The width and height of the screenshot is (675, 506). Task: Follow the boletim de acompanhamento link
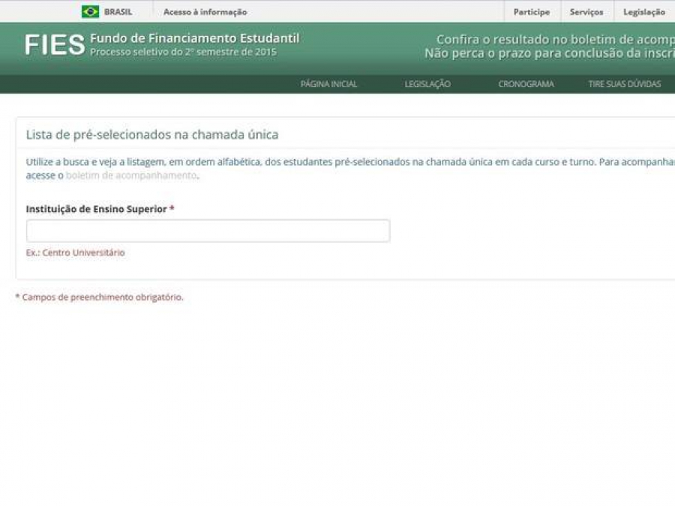click(131, 175)
